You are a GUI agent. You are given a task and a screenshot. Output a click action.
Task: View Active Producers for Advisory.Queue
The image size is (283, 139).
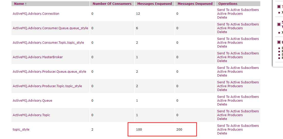[x=230, y=101]
